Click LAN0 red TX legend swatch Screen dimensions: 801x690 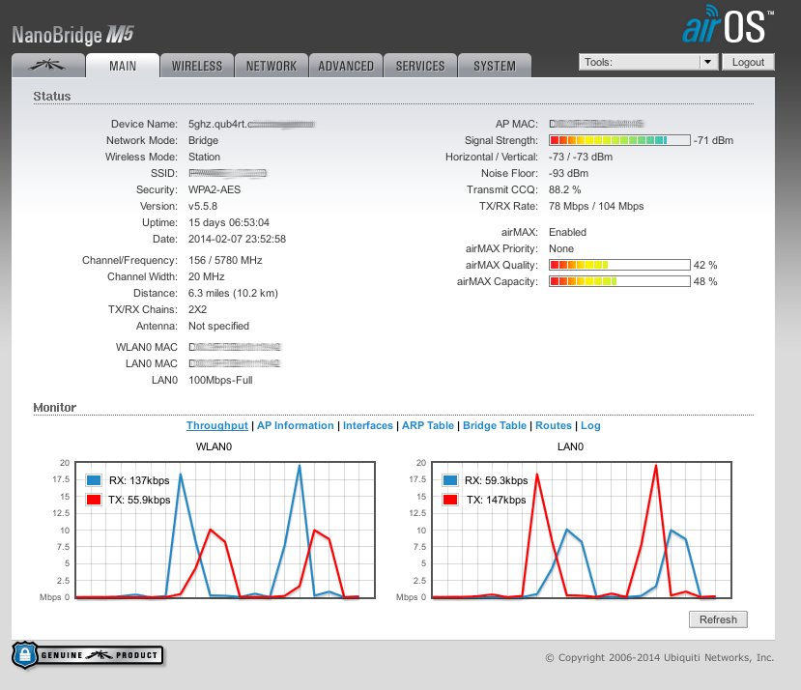[x=450, y=500]
